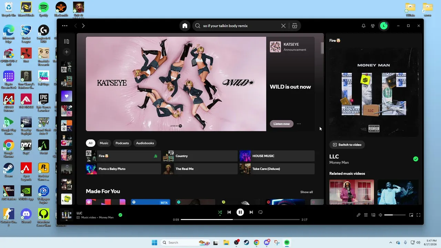This screenshot has width=441, height=248.
Task: Enter full screen mode
Action: [418, 215]
